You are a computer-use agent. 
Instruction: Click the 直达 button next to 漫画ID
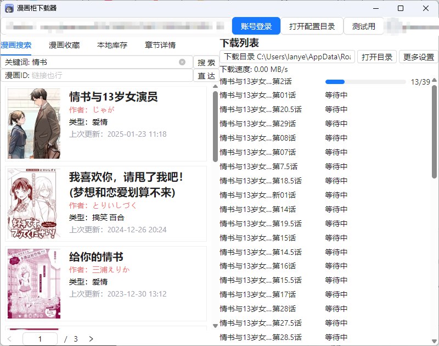(206, 76)
